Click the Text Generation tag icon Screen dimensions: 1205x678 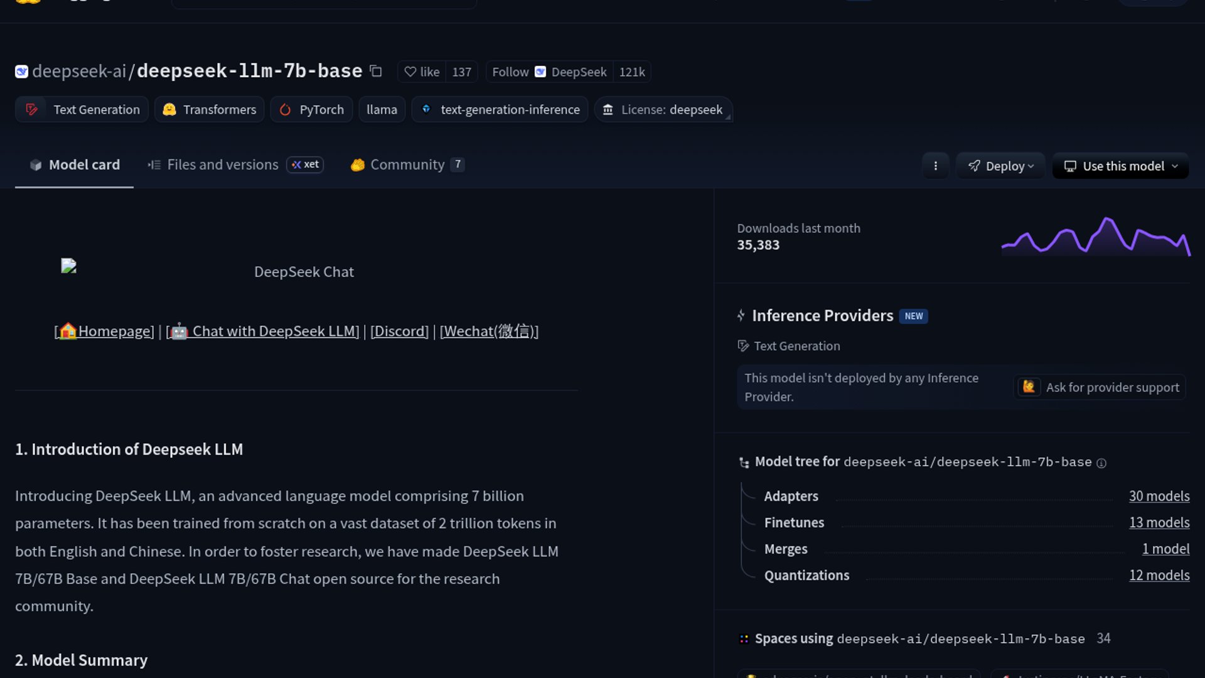(x=32, y=109)
